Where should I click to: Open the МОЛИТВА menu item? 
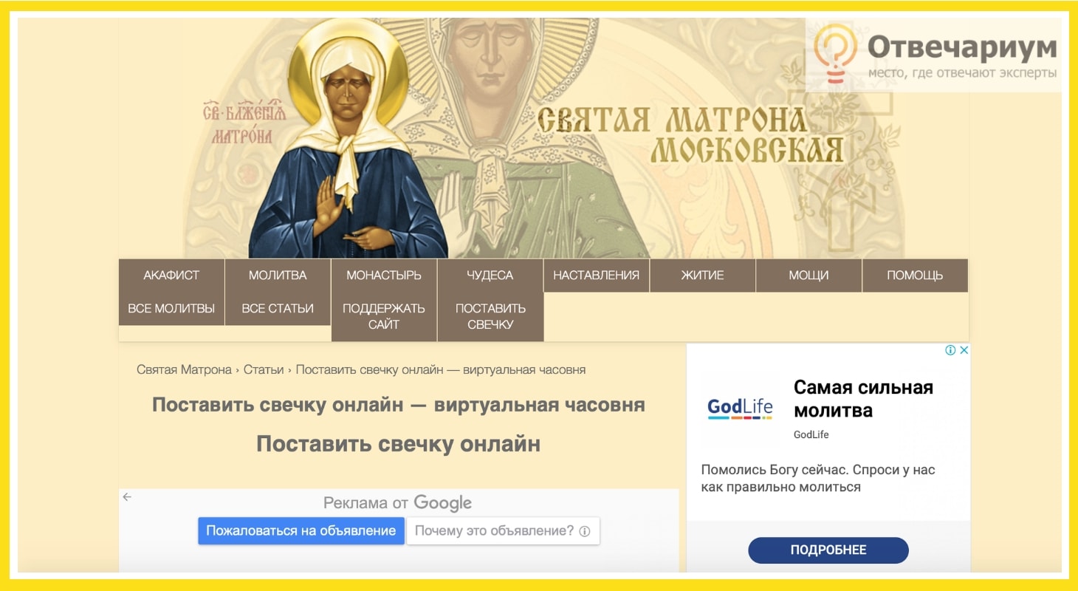coord(278,276)
